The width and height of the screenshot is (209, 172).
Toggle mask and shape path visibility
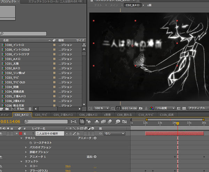point(118,108)
